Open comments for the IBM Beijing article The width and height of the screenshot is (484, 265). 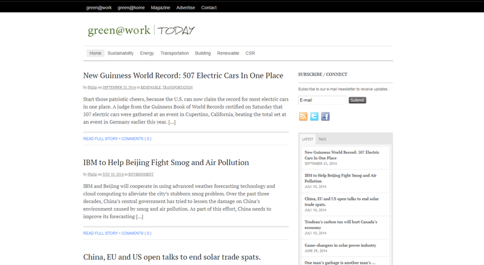click(x=136, y=233)
